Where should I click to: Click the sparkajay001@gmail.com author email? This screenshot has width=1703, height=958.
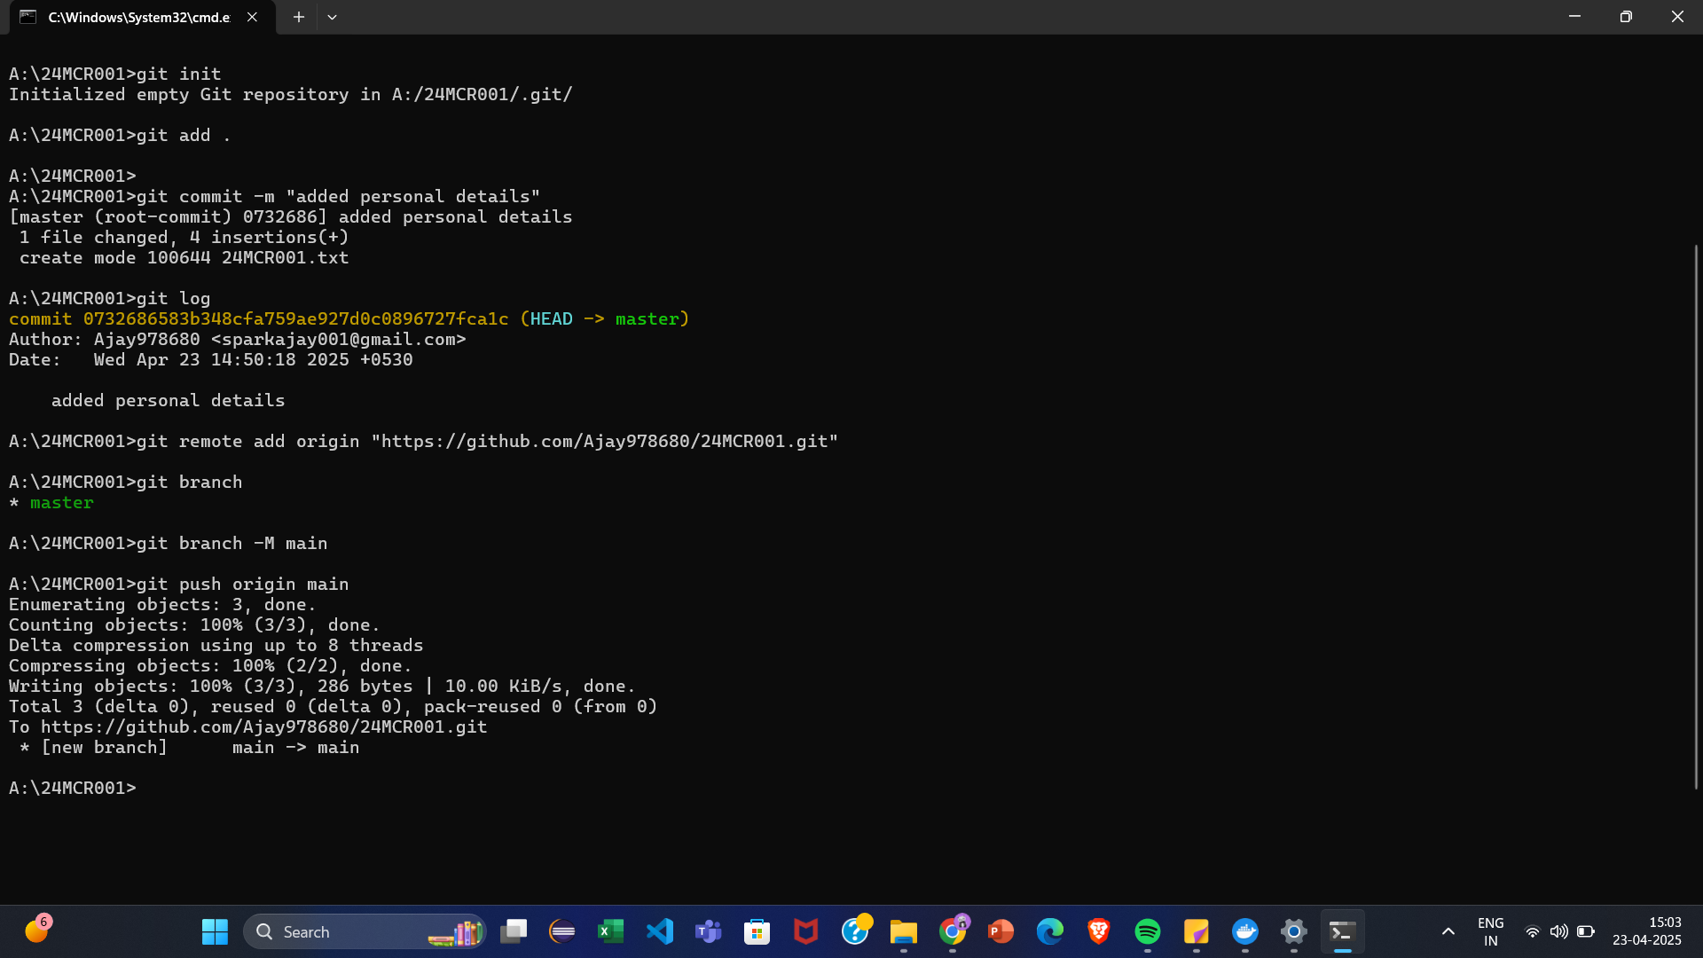338,339
